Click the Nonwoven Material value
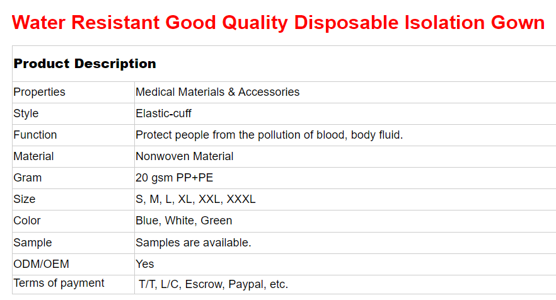Viewport: 556px width, 300px height. (185, 156)
